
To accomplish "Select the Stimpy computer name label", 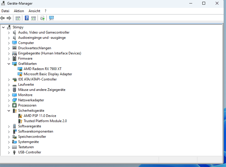I will pyautogui.click(x=18, y=27).
